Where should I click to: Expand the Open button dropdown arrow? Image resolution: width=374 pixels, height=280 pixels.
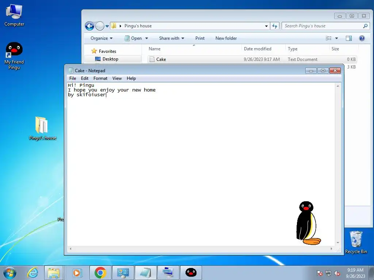point(146,38)
